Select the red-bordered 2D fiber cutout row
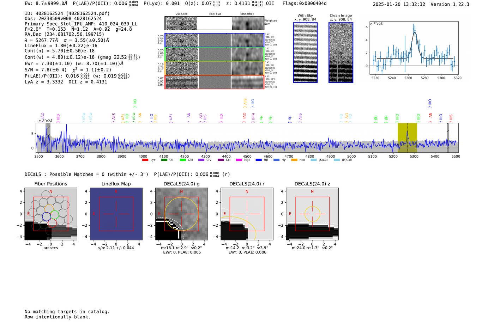 pos(214,82)
